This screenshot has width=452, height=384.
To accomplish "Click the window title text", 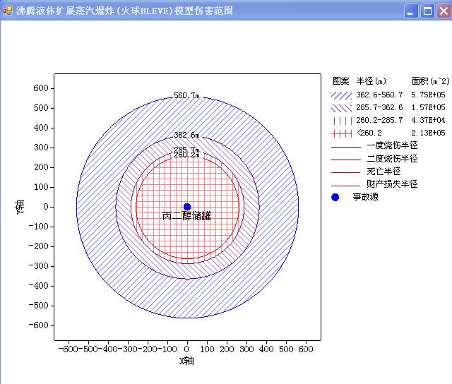I will (x=124, y=11).
